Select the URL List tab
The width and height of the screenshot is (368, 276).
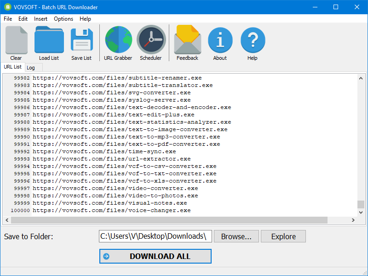pos(12,67)
